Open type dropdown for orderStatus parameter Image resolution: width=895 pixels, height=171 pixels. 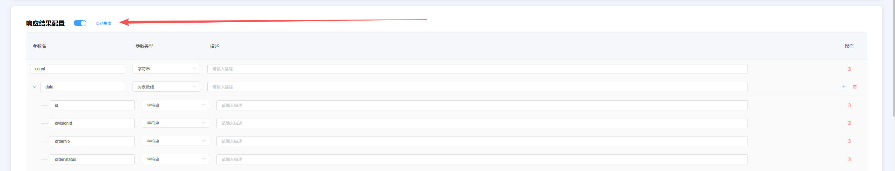coord(175,159)
